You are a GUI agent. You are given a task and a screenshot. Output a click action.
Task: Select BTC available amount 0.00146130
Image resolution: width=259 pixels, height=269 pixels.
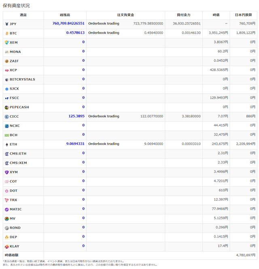(x=191, y=33)
